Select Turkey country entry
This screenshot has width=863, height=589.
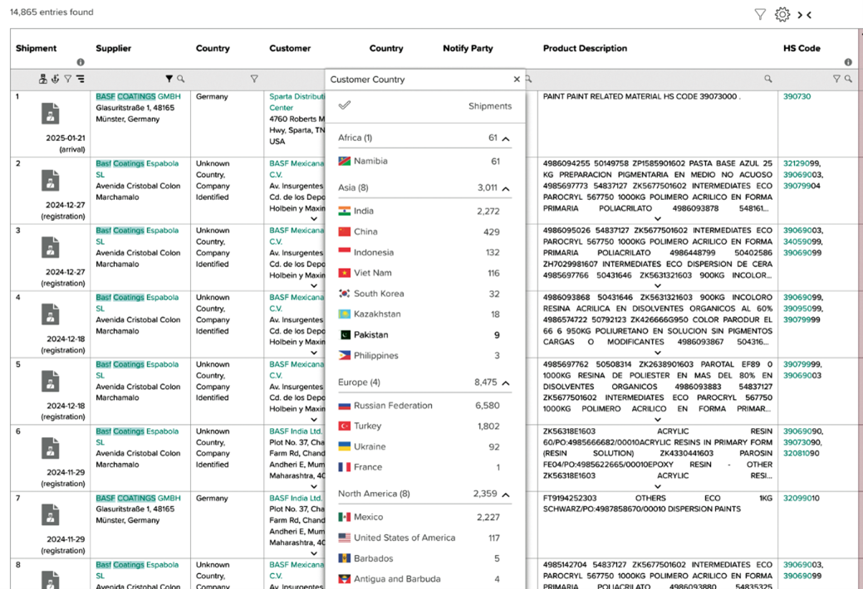(419, 426)
